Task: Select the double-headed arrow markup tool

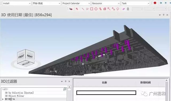Action: coord(113,9)
